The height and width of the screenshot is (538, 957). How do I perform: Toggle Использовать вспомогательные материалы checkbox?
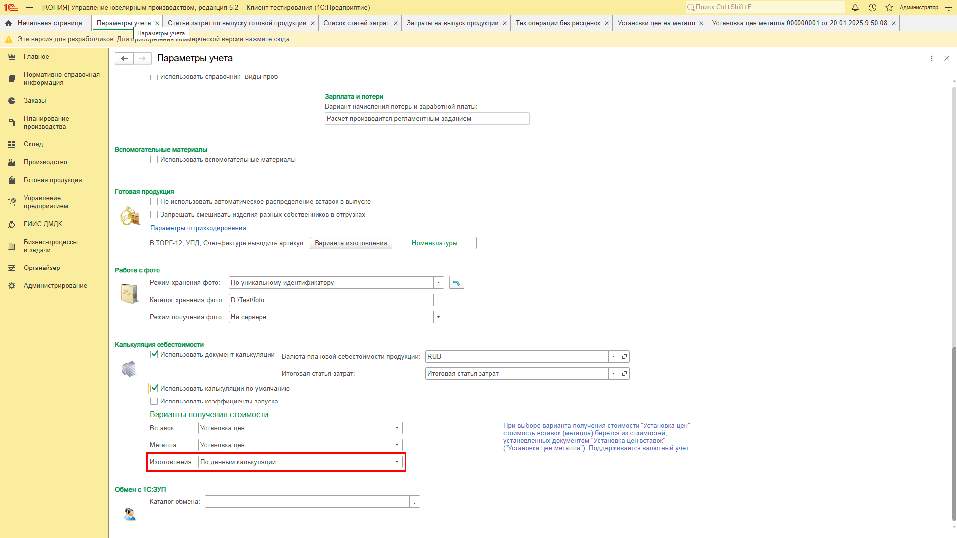point(154,160)
